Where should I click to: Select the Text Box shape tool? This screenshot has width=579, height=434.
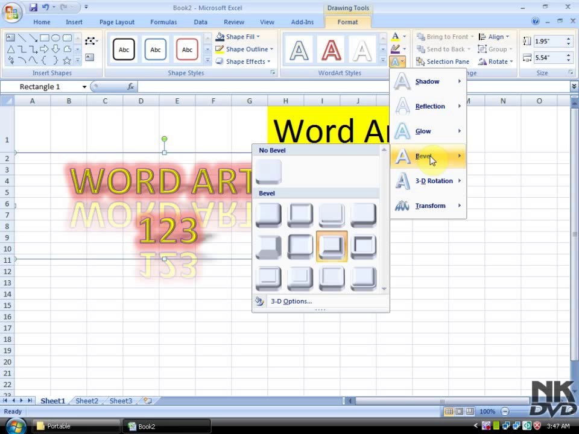10,37
